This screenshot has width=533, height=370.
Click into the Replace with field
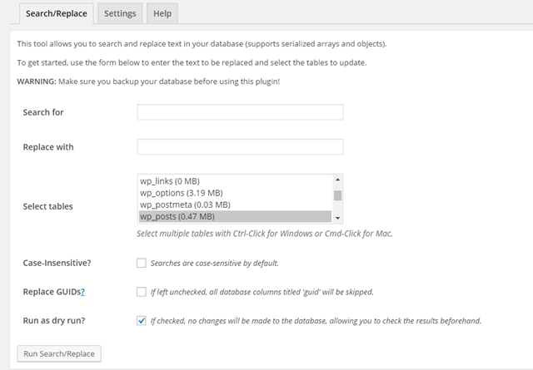click(241, 146)
